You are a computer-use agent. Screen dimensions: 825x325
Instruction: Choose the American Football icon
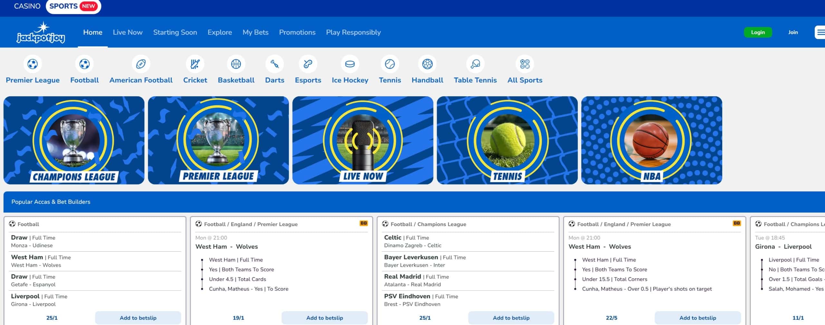pyautogui.click(x=141, y=64)
